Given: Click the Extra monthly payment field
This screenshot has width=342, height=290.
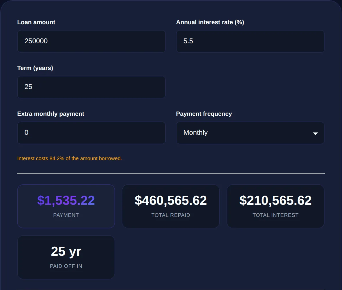Looking at the screenshot, I should coord(91,132).
